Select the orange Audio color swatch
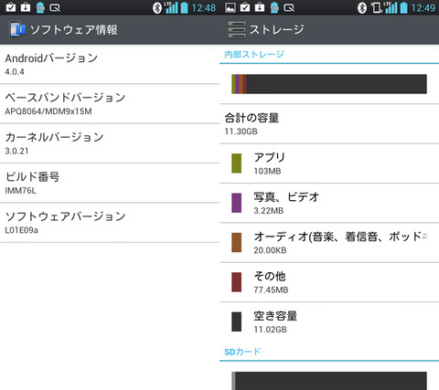This screenshot has width=439, height=390. click(x=237, y=242)
